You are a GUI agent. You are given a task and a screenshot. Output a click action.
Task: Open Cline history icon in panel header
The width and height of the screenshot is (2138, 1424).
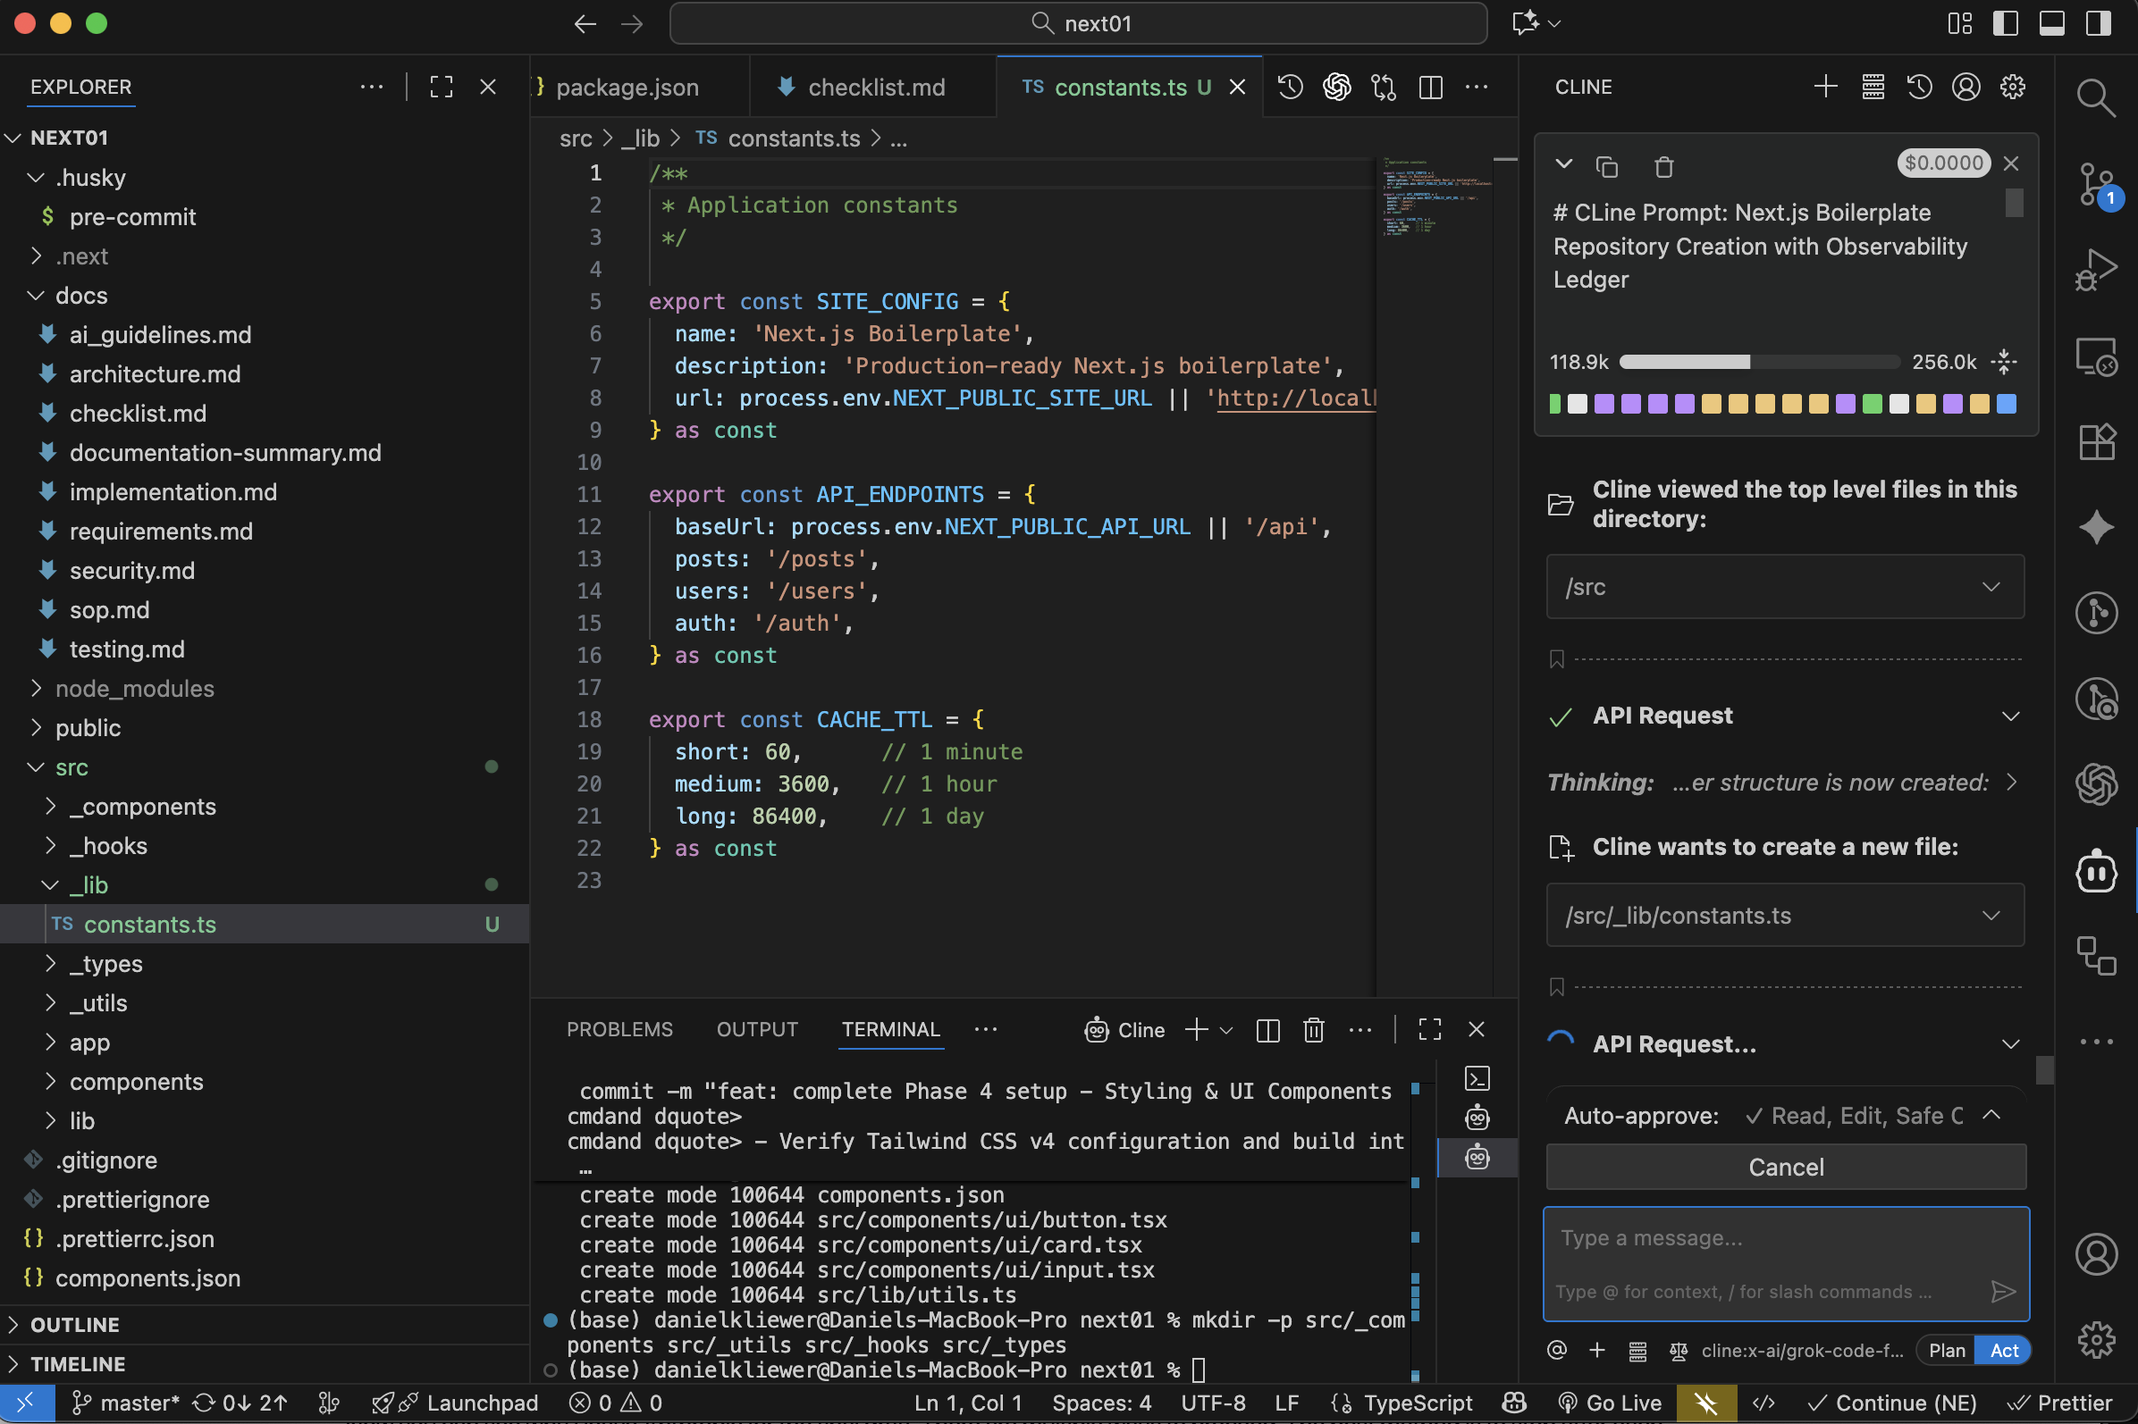coord(1919,88)
